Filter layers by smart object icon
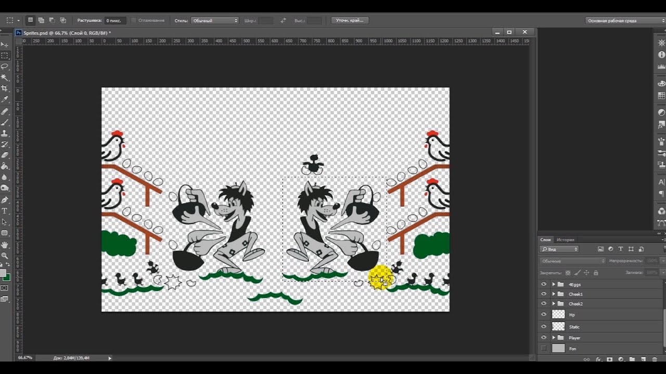The image size is (666, 374). tap(641, 249)
